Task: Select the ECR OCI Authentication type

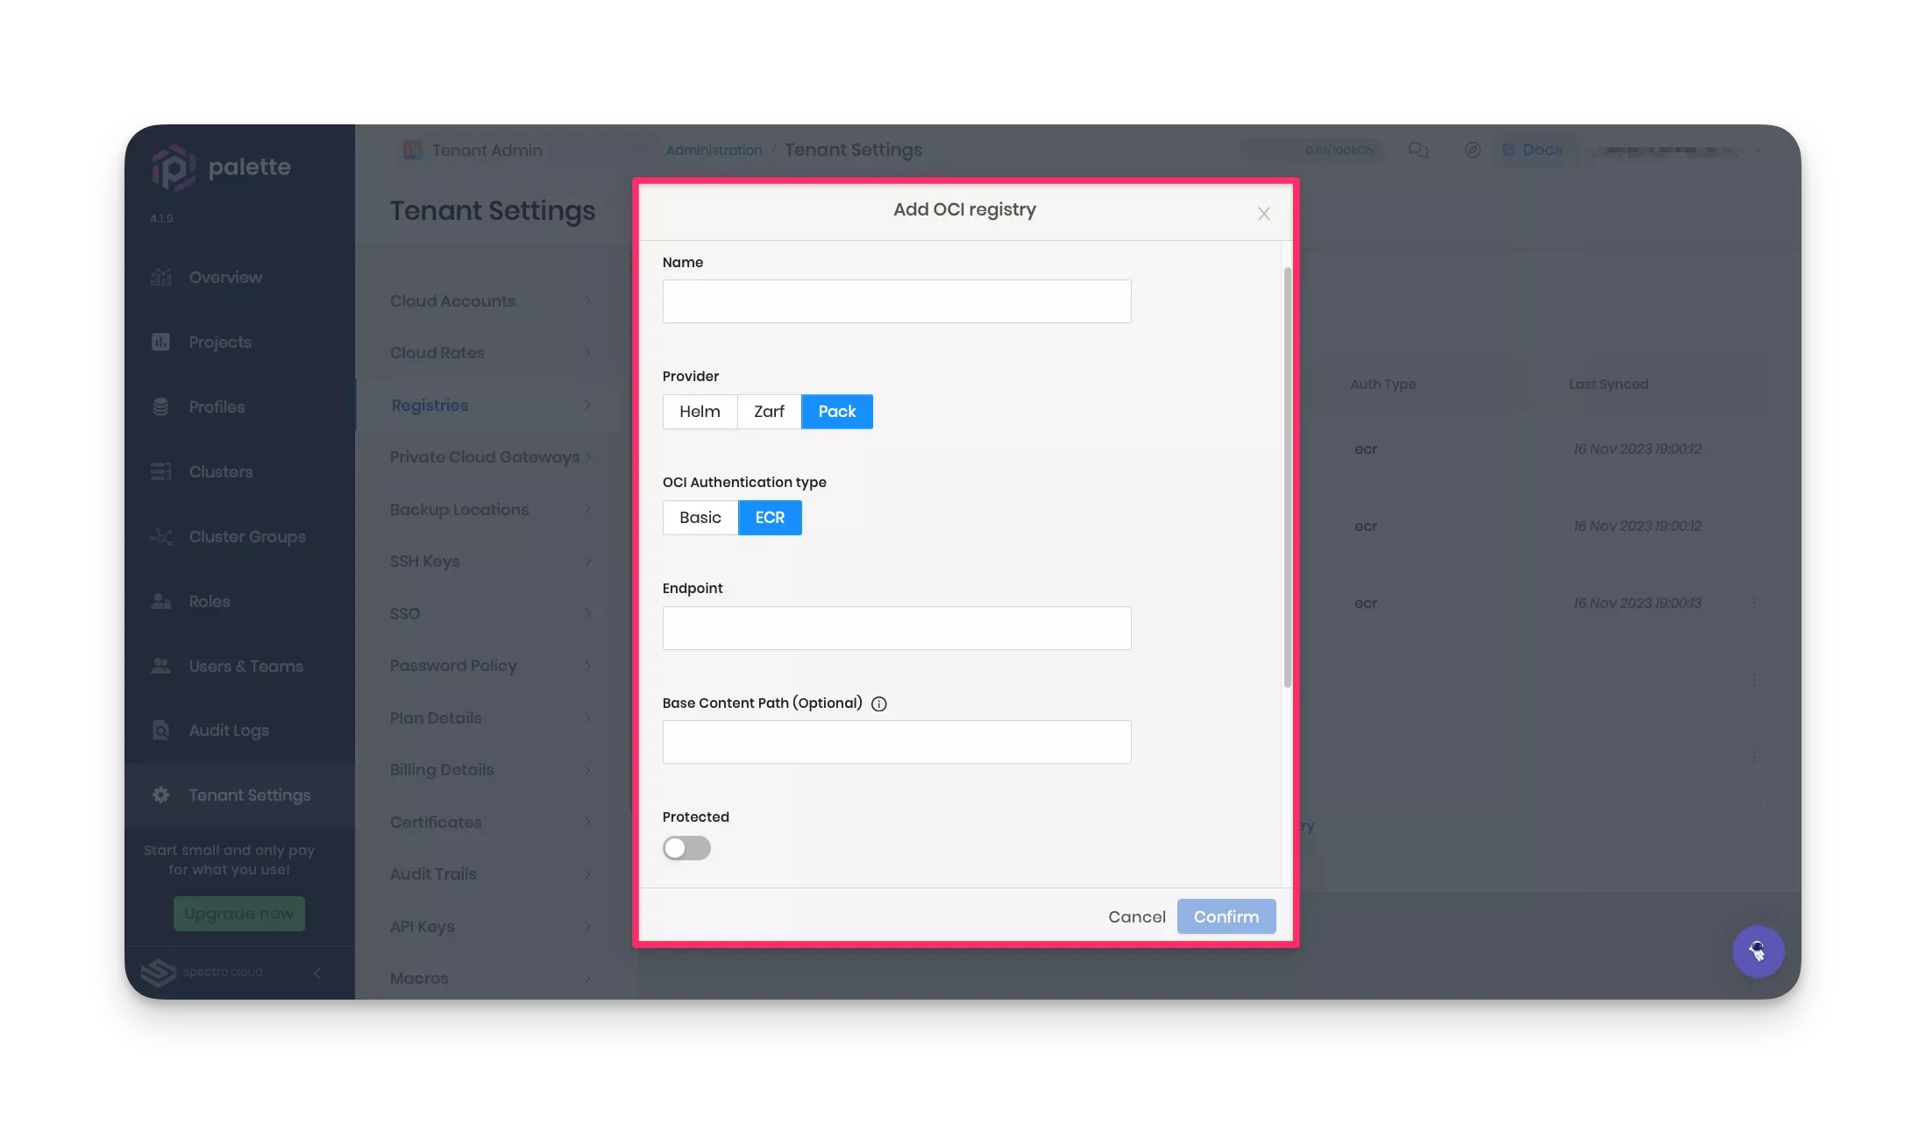Action: pos(770,517)
